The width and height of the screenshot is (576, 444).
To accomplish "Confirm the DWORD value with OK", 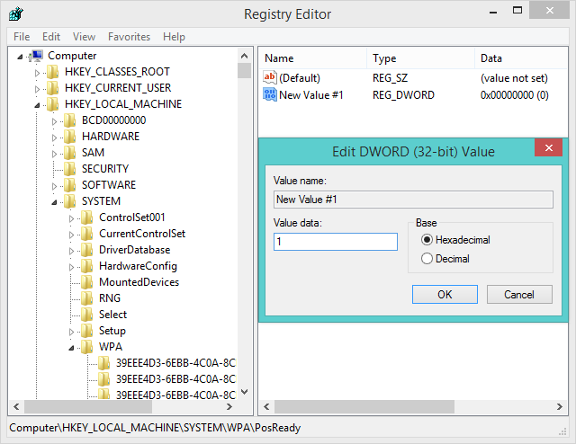I will pos(445,294).
